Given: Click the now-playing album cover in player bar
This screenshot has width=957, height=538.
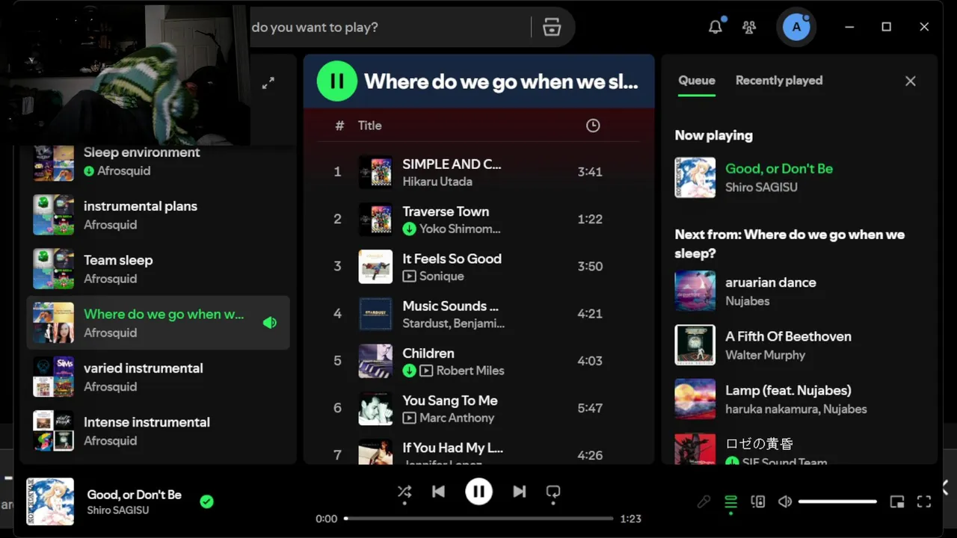Looking at the screenshot, I should click(x=50, y=501).
